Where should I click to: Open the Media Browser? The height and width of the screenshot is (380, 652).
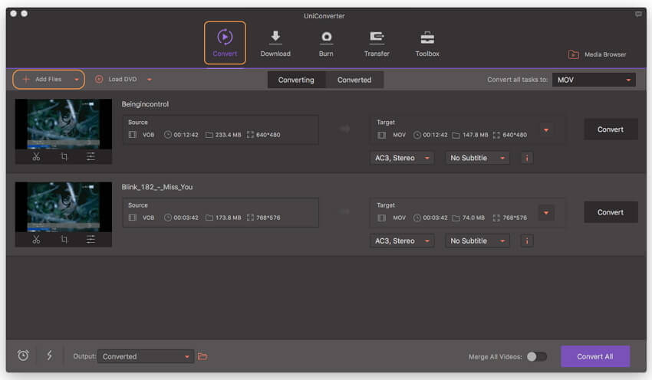[597, 54]
